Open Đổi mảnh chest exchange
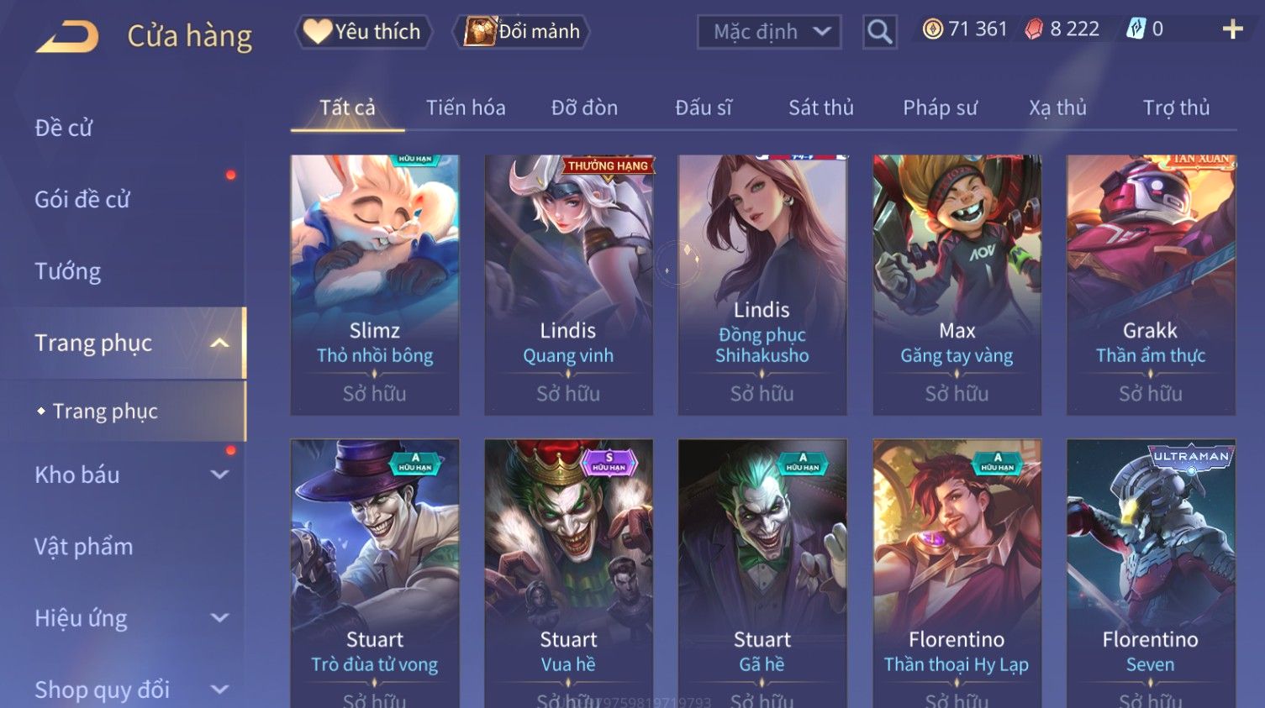The width and height of the screenshot is (1265, 708). [x=521, y=32]
